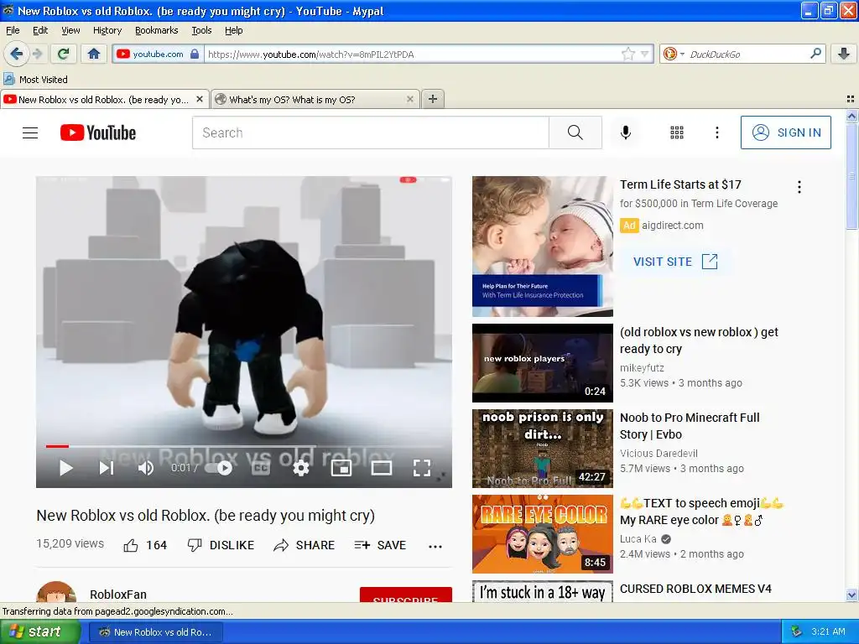859x644 pixels.
Task: Close the New Roblox vs old Roblox tab
Action: tap(200, 99)
